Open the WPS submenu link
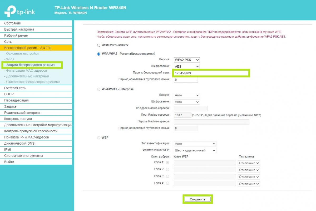This screenshot has height=211, width=316. point(10,59)
